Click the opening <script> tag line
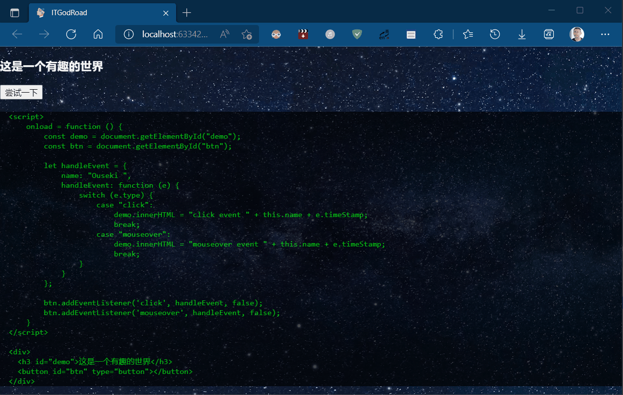The height and width of the screenshot is (395, 623). pos(26,117)
